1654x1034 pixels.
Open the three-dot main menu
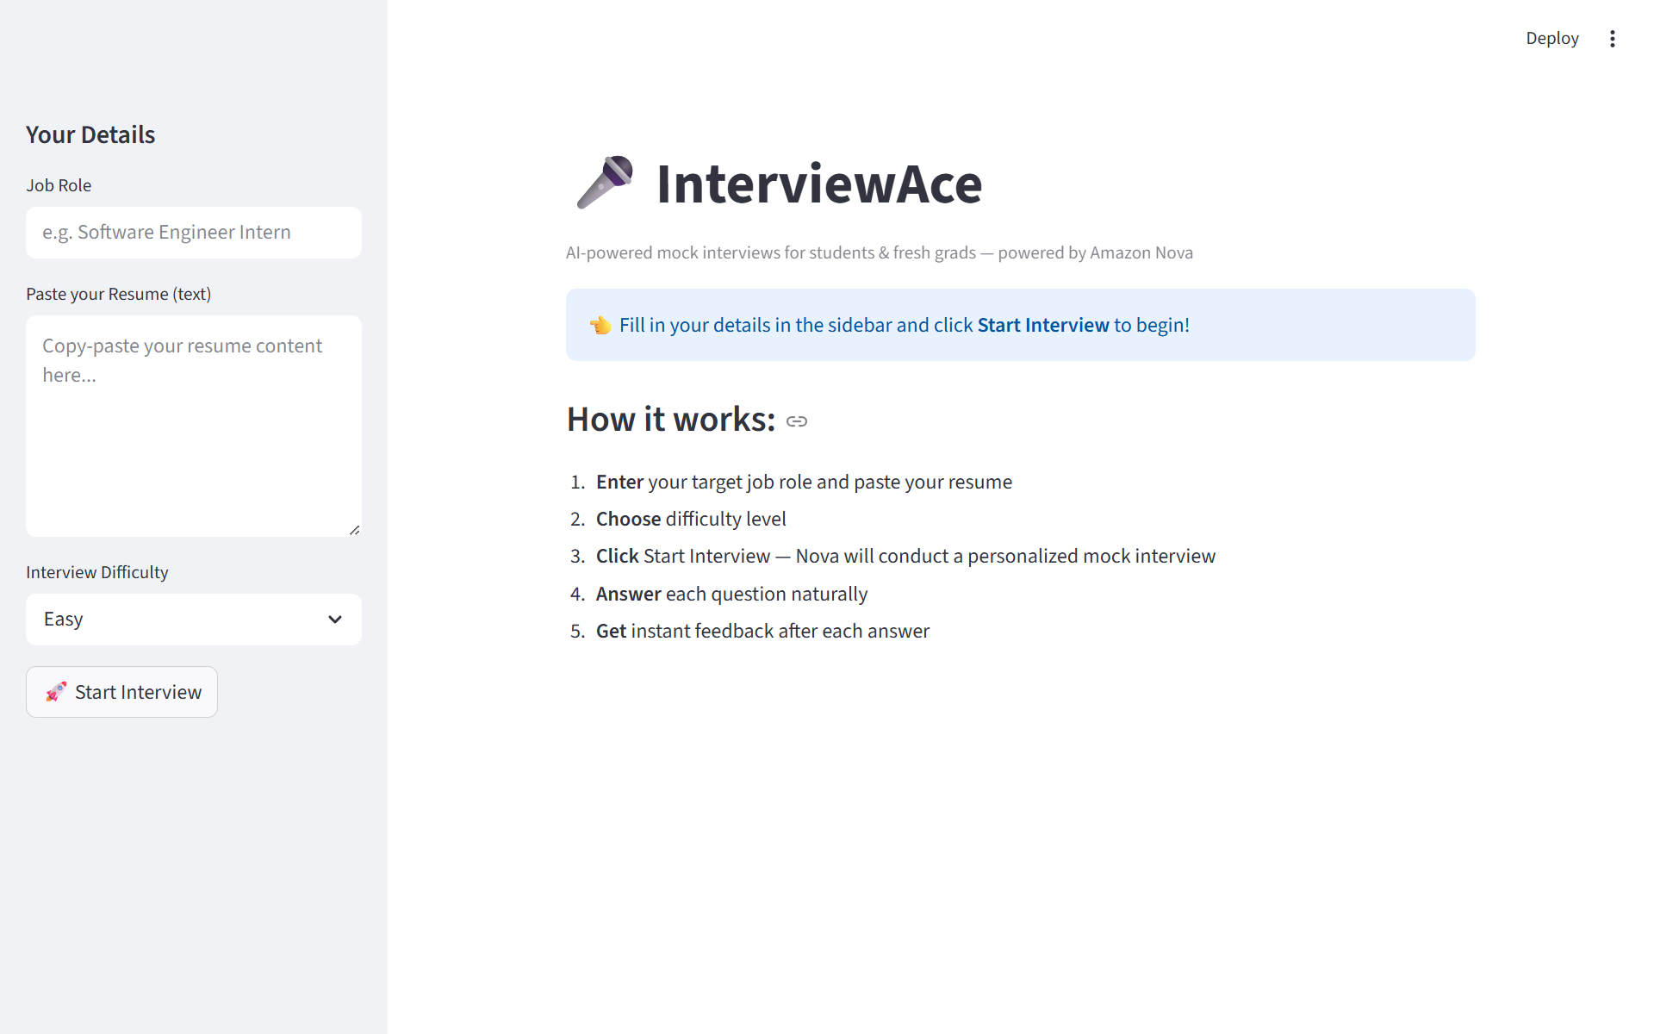[x=1612, y=39]
